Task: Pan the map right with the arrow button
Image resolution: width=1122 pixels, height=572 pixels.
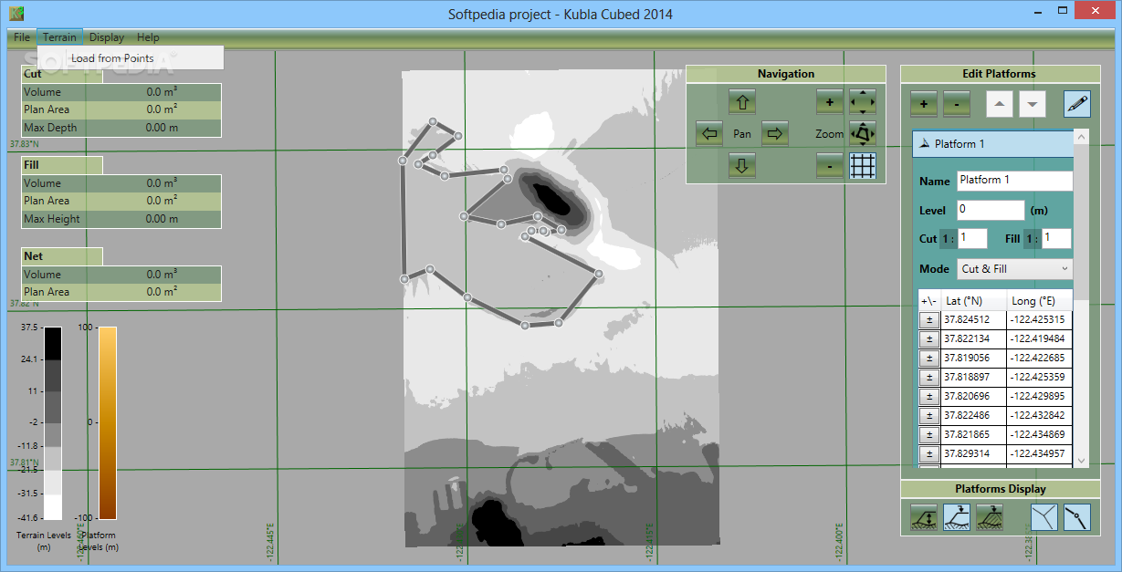Action: 775,134
